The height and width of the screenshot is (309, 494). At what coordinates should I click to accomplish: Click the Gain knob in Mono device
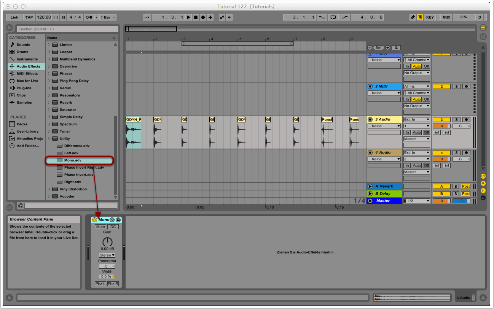click(107, 241)
